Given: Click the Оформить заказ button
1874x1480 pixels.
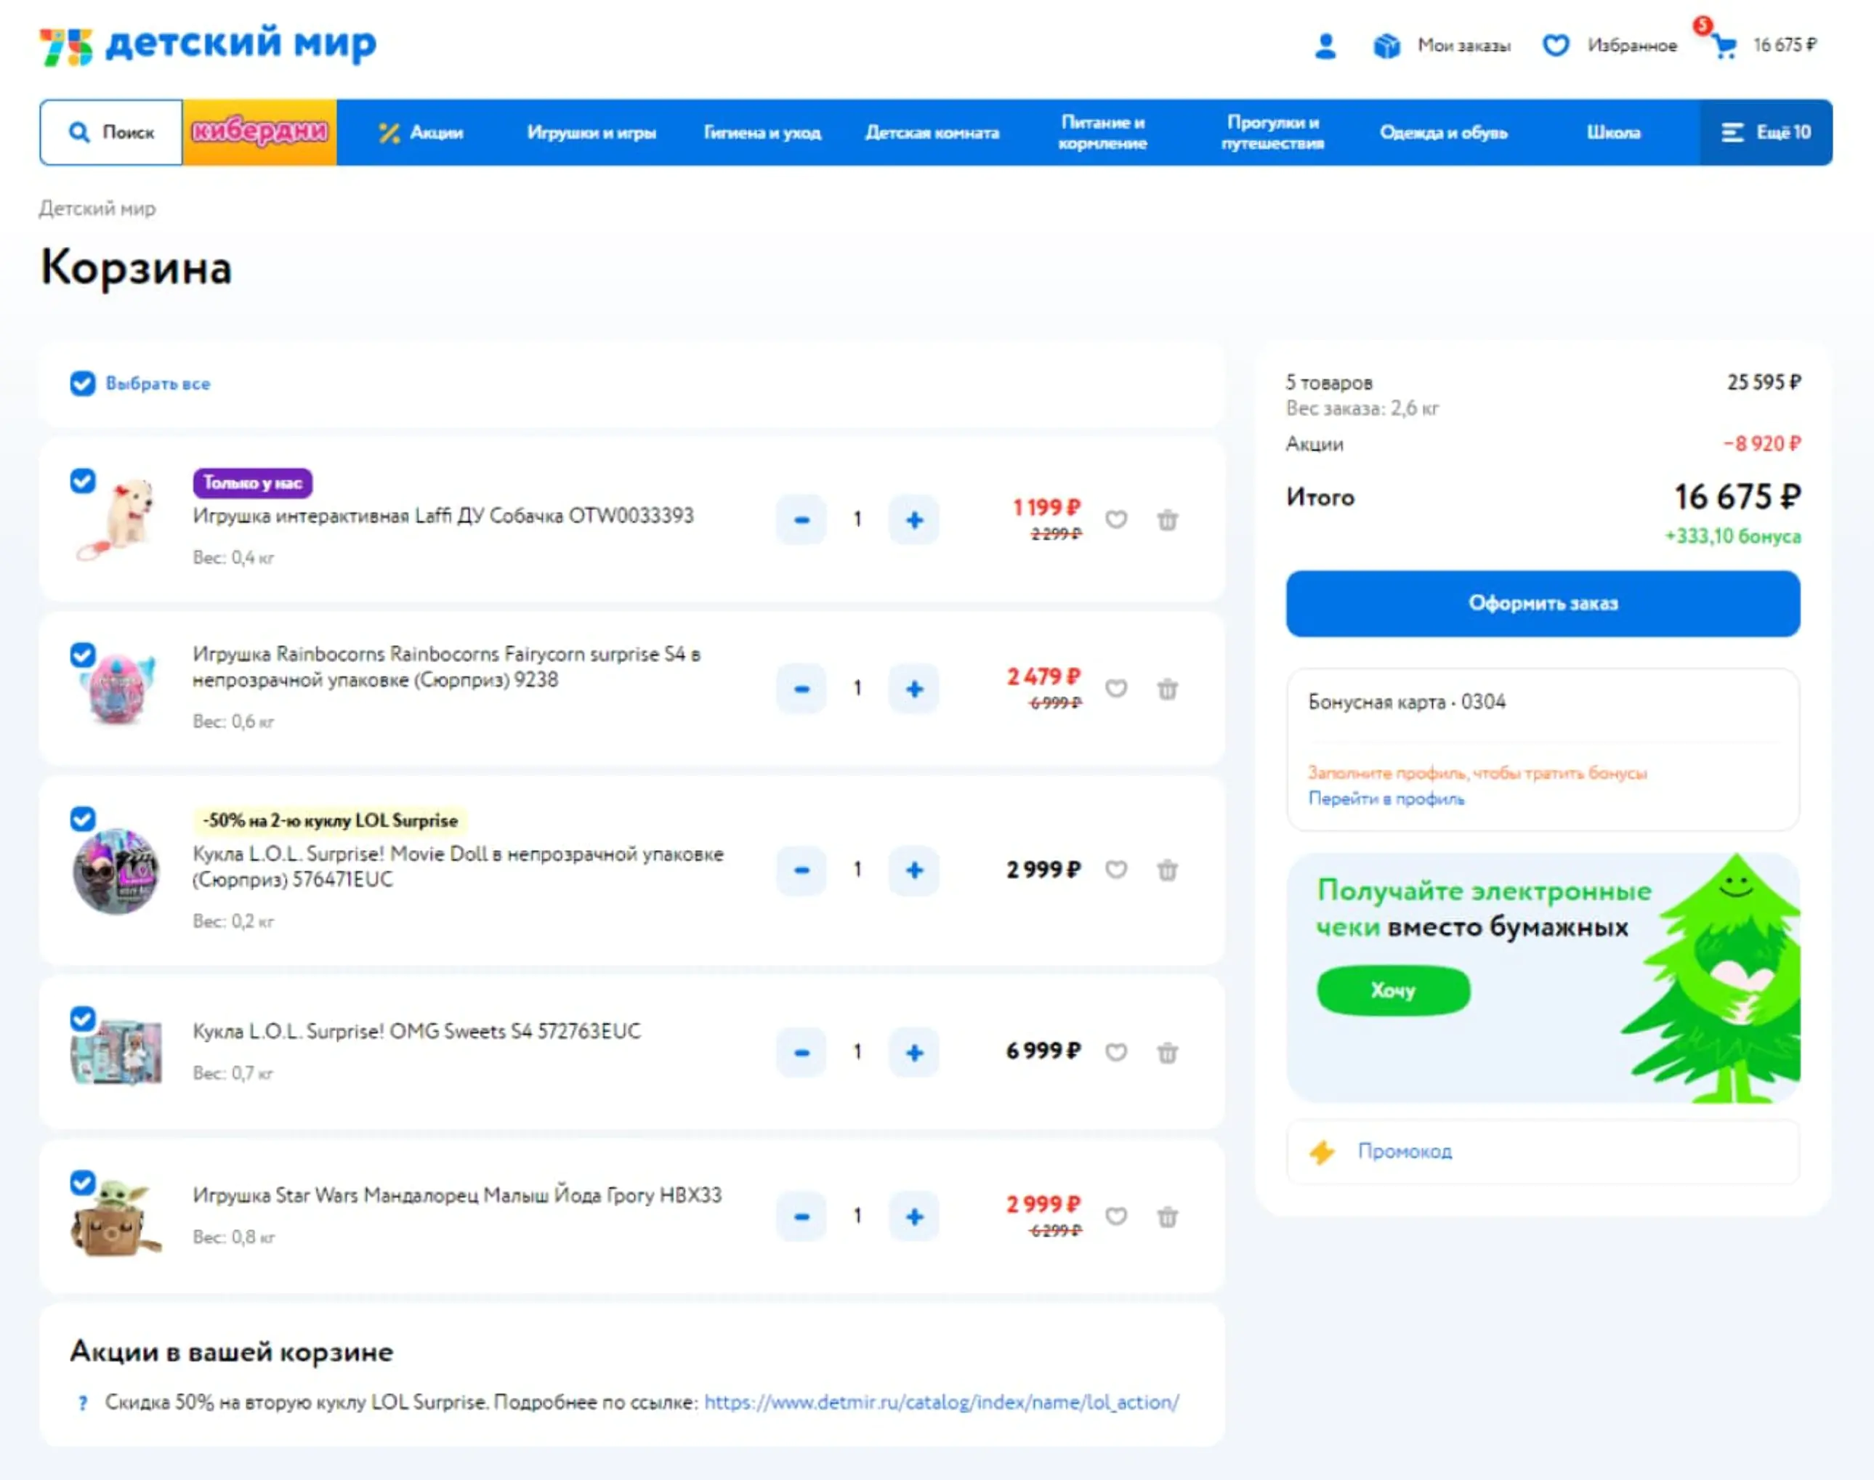Looking at the screenshot, I should pos(1542,603).
